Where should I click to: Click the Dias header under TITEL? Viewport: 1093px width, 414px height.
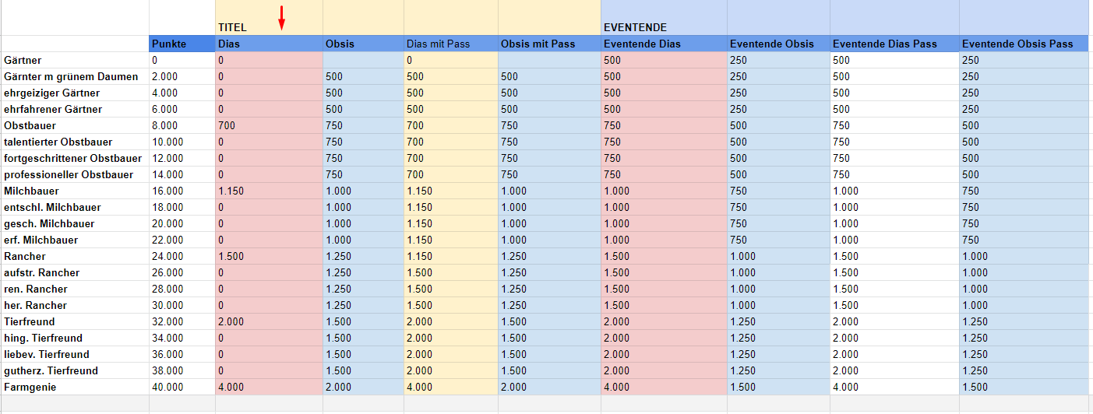269,44
